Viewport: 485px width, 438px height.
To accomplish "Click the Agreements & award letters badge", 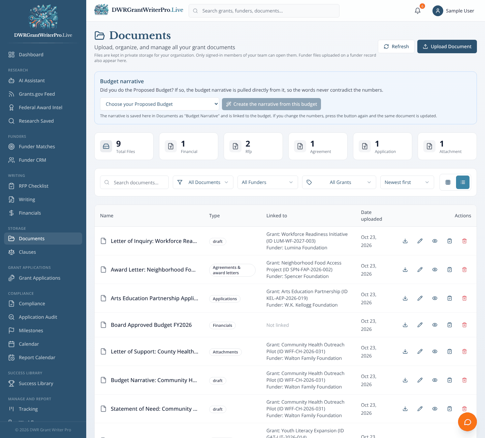I will click(232, 270).
